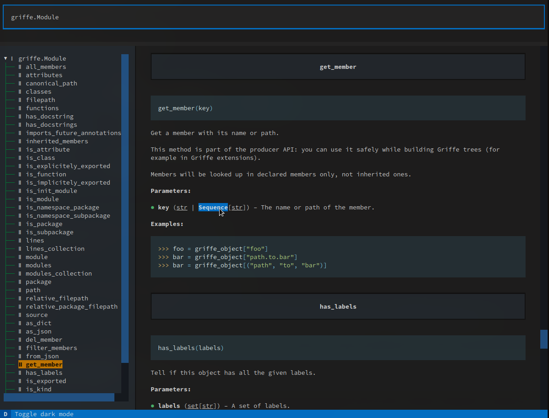Click the tree's horizontal scrollbar thumb
549x418 pixels.
pyautogui.click(x=59, y=397)
